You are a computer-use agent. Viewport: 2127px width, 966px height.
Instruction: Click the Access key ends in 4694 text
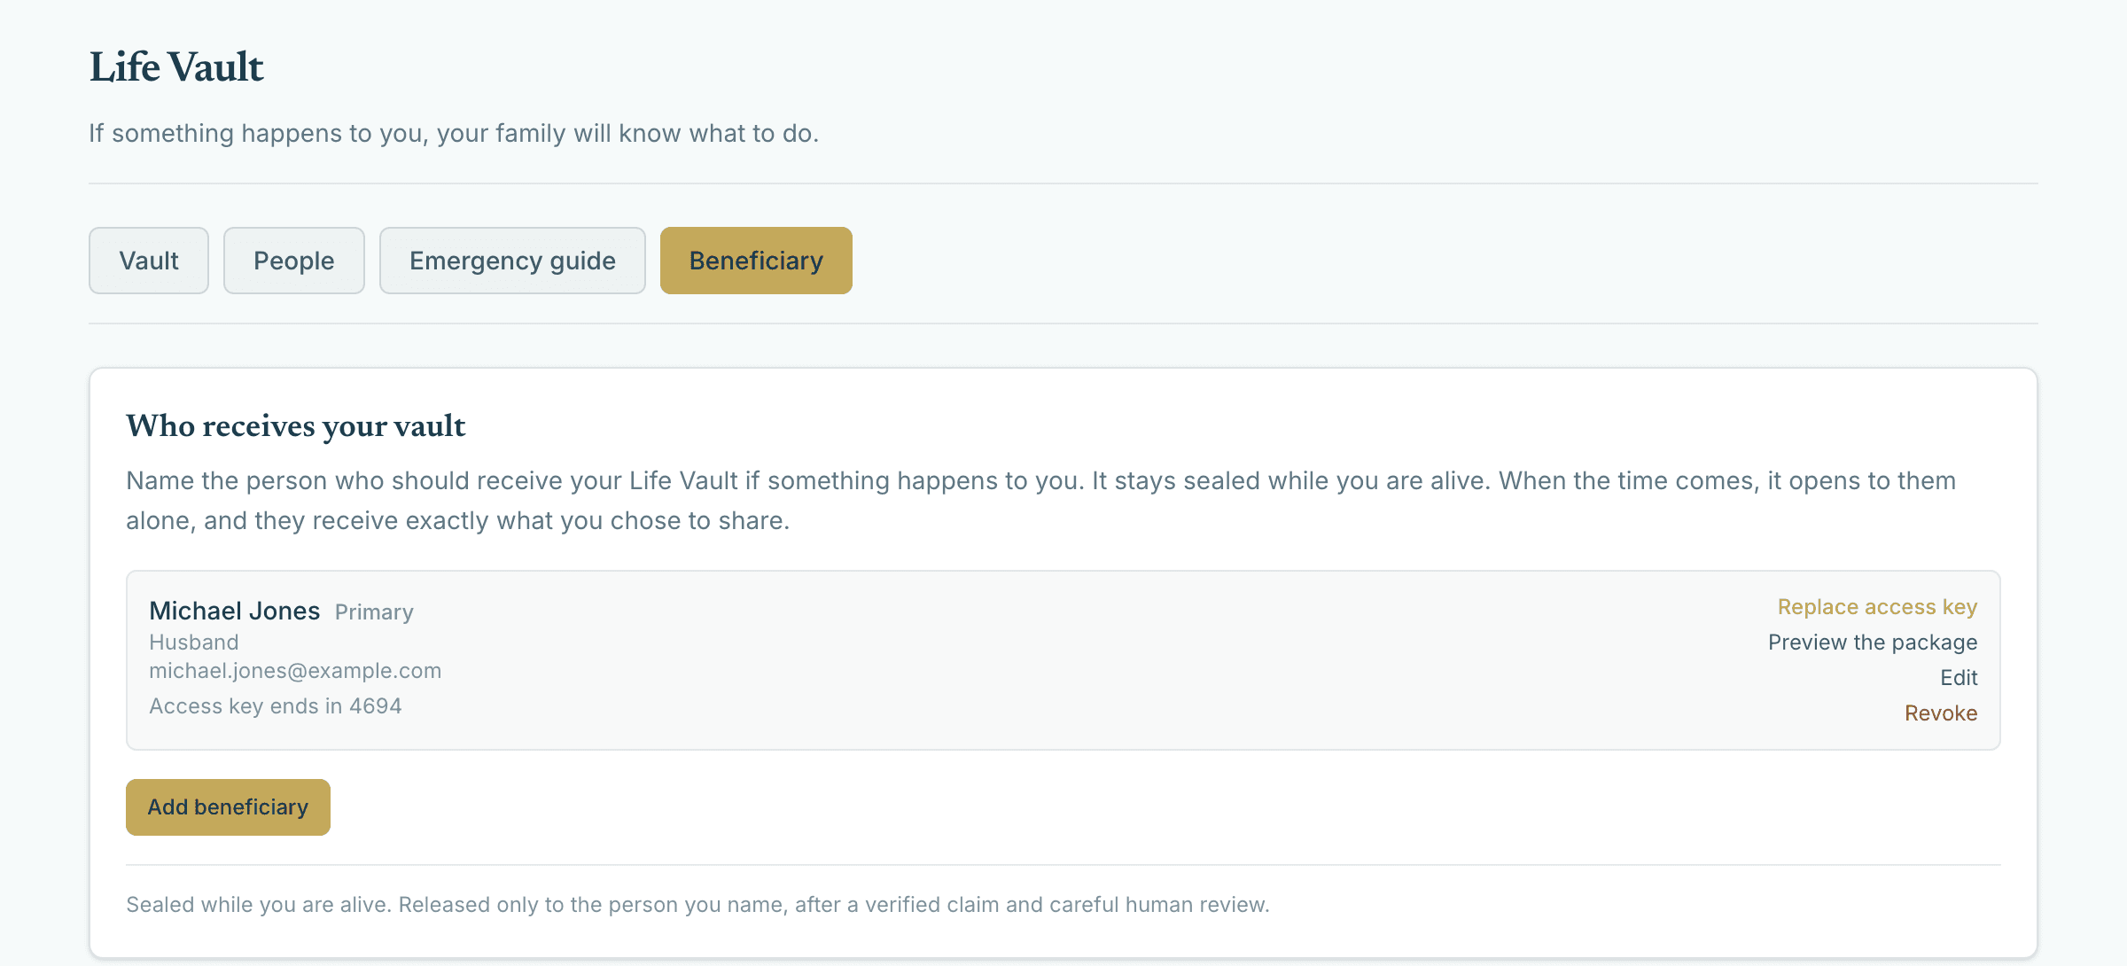point(276,706)
